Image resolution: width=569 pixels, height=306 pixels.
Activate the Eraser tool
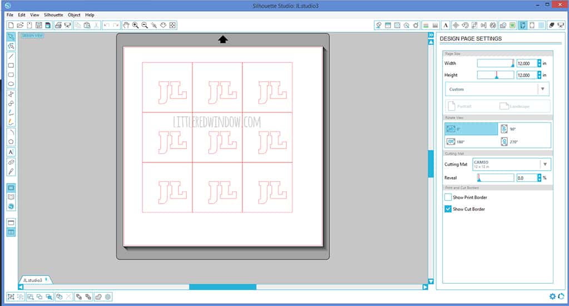click(x=11, y=162)
